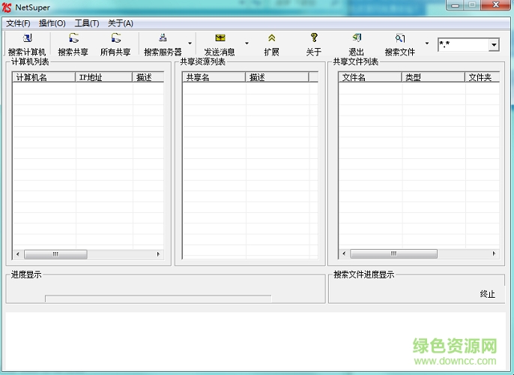Click the 搜索服务器 toolbar icon
This screenshot has height=375, width=514.
[163, 38]
